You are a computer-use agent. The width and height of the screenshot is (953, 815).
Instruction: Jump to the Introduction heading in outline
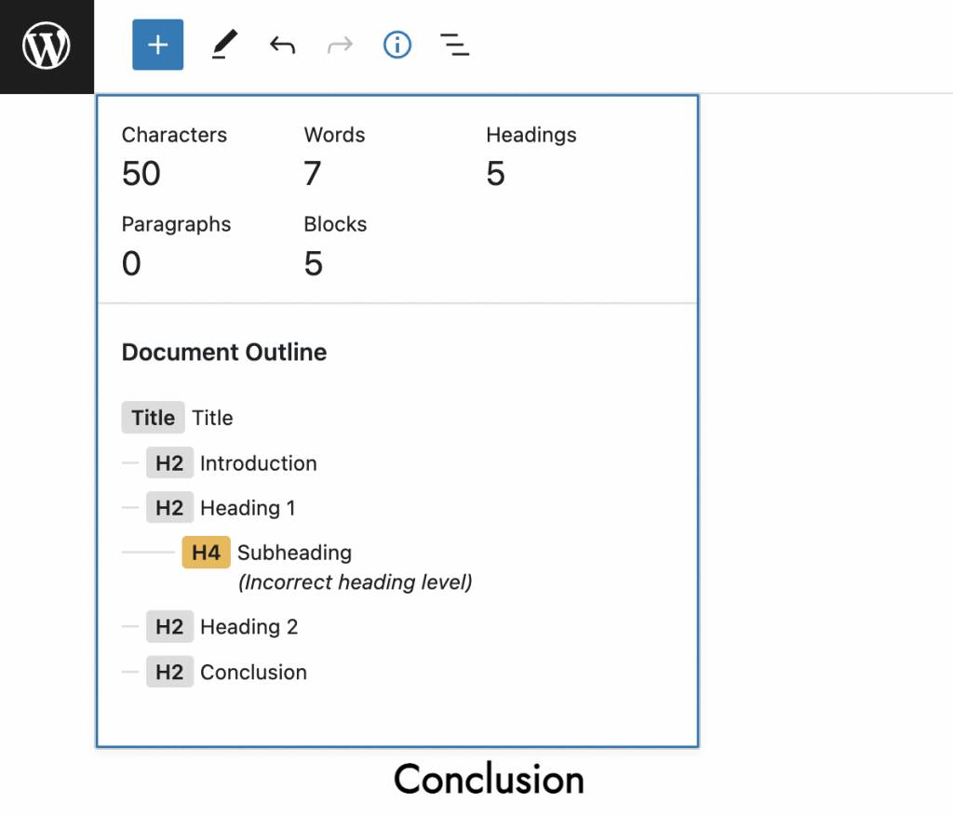258,463
